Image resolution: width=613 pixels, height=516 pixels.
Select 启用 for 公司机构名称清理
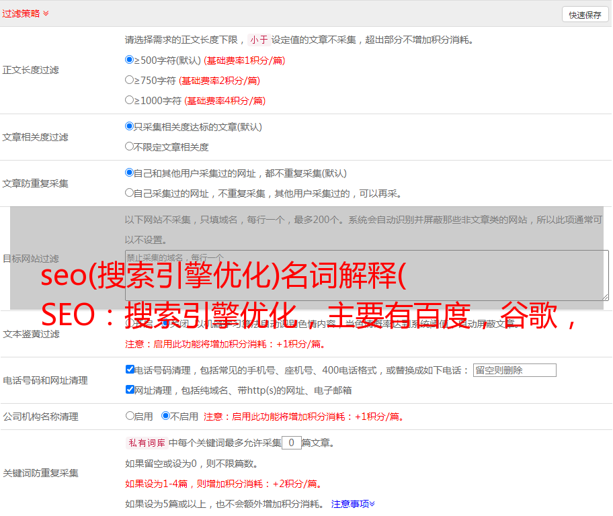[x=130, y=416]
